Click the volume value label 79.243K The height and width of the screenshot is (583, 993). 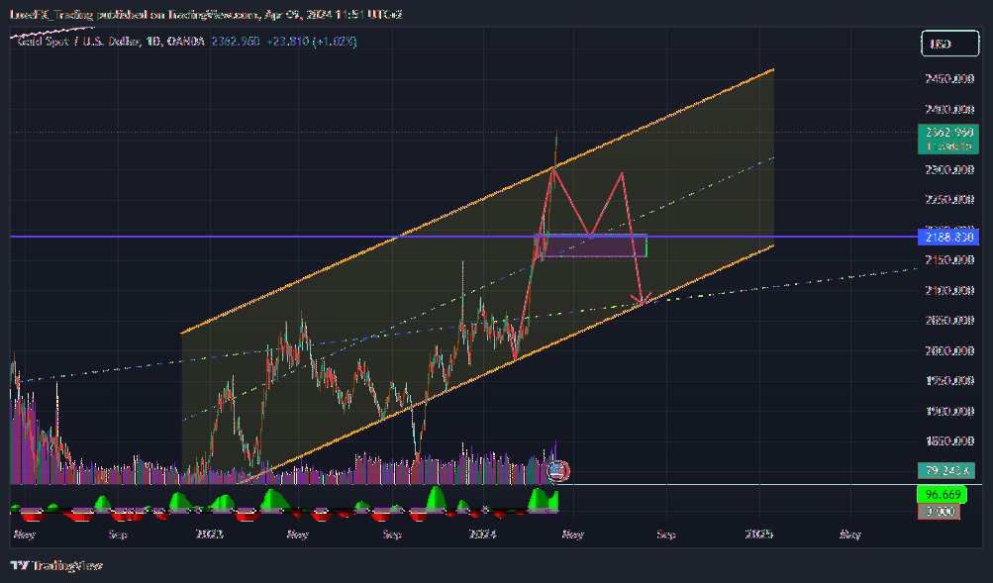point(946,470)
